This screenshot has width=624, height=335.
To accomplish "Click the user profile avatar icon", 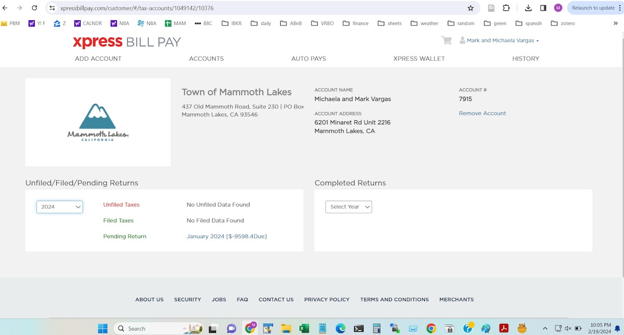I will pos(462,41).
